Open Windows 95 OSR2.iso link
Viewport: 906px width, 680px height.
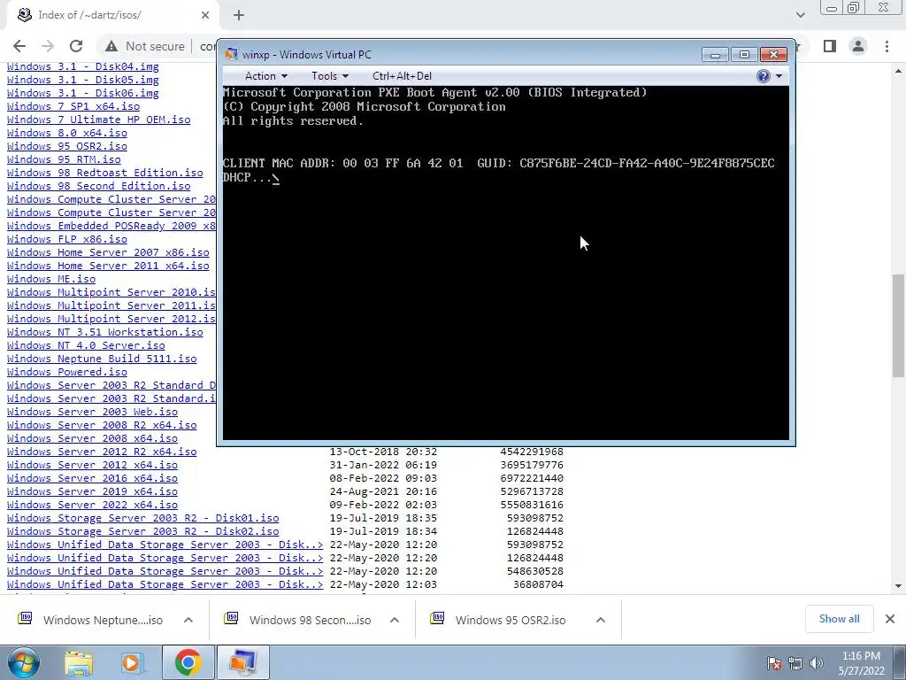67,146
